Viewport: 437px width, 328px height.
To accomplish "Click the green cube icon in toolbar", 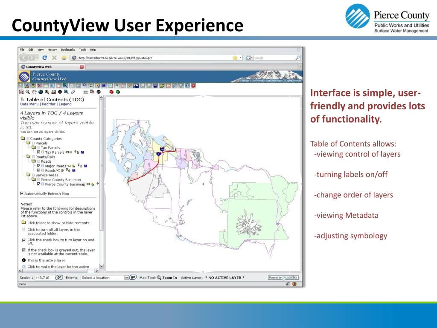I will 118,92.
